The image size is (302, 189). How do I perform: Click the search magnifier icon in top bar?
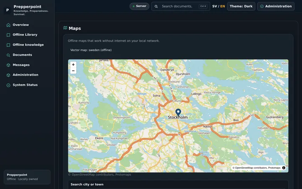click(156, 6)
